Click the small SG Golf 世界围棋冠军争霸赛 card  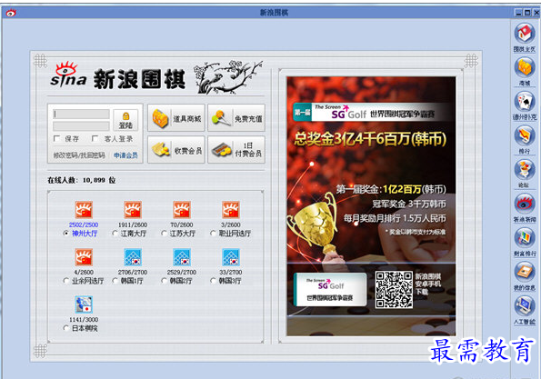330,289
